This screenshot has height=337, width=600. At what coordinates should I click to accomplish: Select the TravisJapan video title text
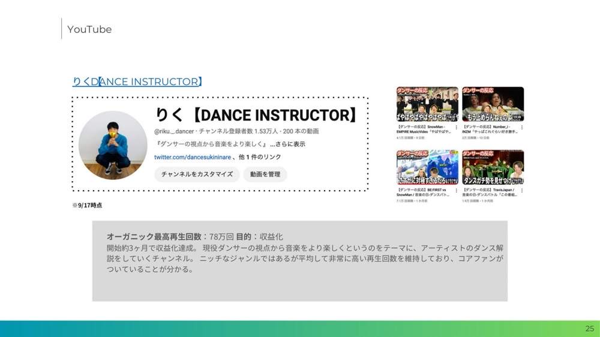(490, 192)
